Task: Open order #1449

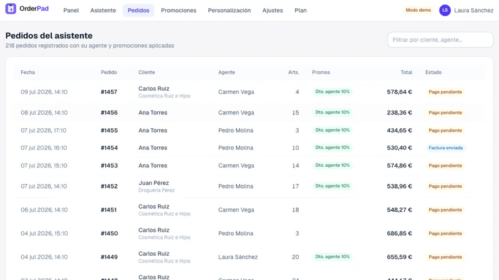Action: (x=109, y=257)
